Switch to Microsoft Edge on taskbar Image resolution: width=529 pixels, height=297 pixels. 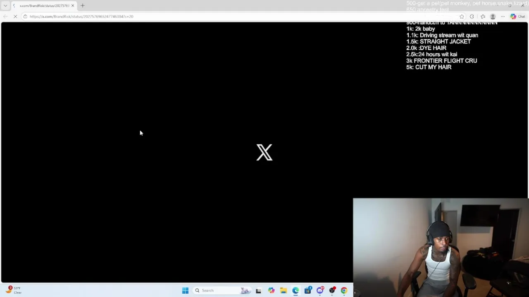click(295, 290)
